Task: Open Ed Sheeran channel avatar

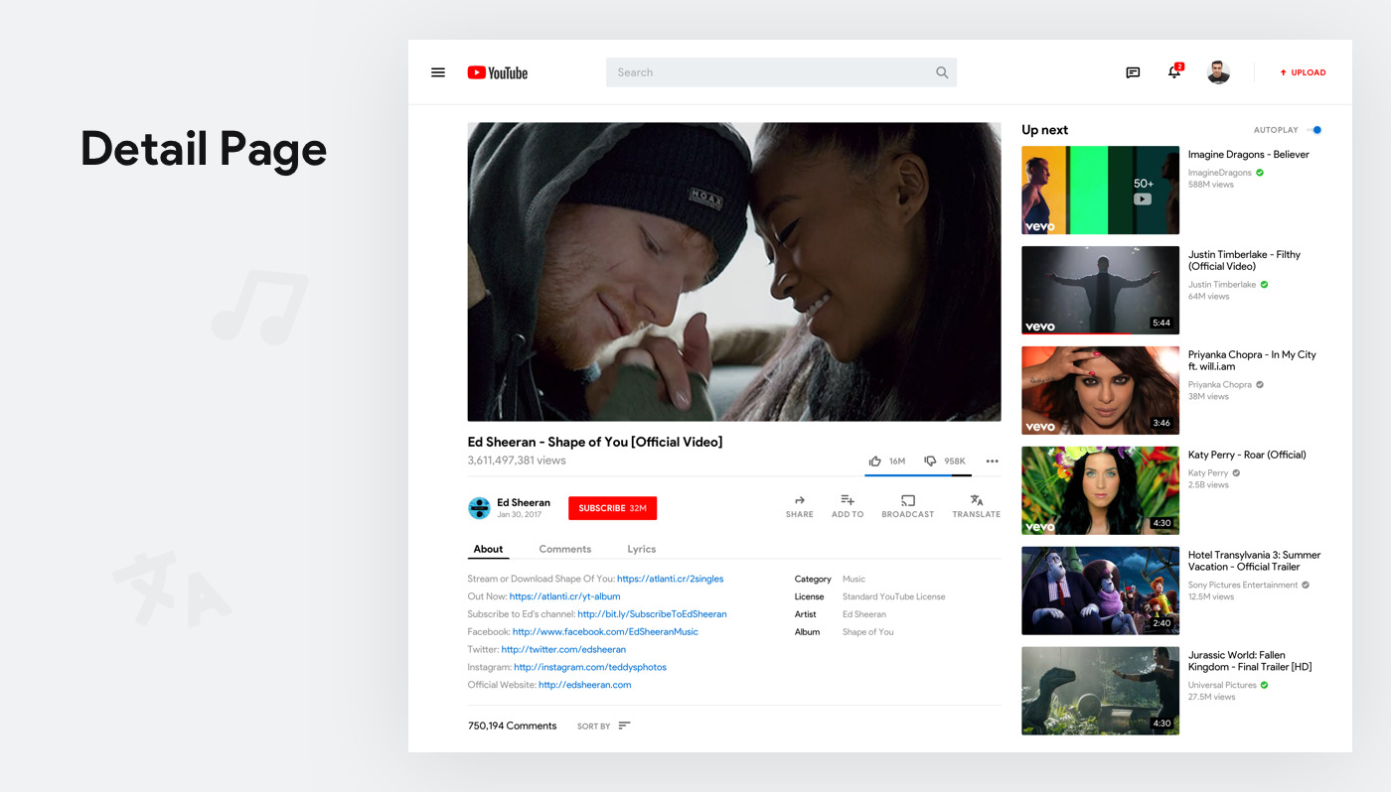Action: (x=479, y=508)
